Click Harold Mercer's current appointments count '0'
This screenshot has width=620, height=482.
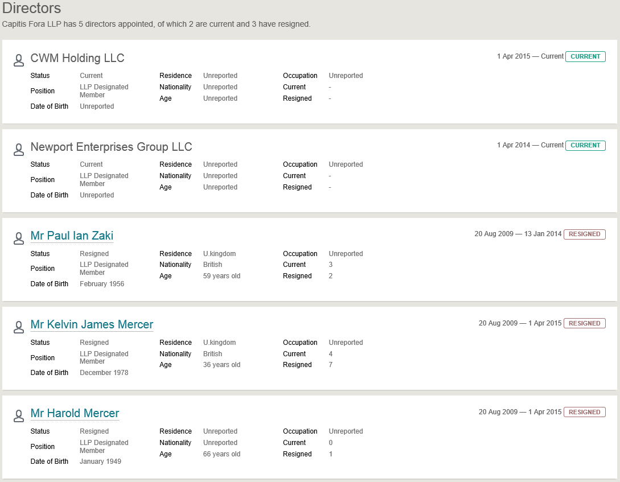coord(331,443)
